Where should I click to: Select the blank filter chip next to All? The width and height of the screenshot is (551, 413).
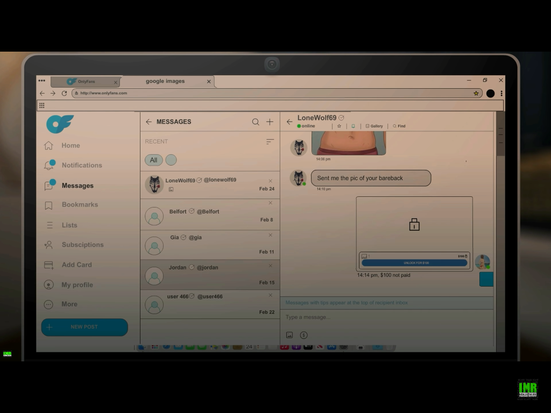pos(171,160)
